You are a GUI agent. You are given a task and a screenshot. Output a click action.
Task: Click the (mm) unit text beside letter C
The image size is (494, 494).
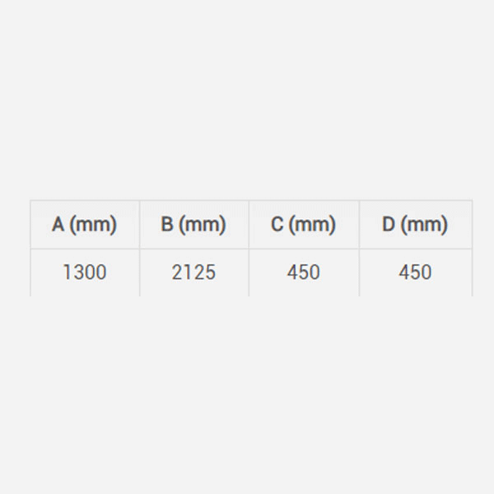click(312, 225)
